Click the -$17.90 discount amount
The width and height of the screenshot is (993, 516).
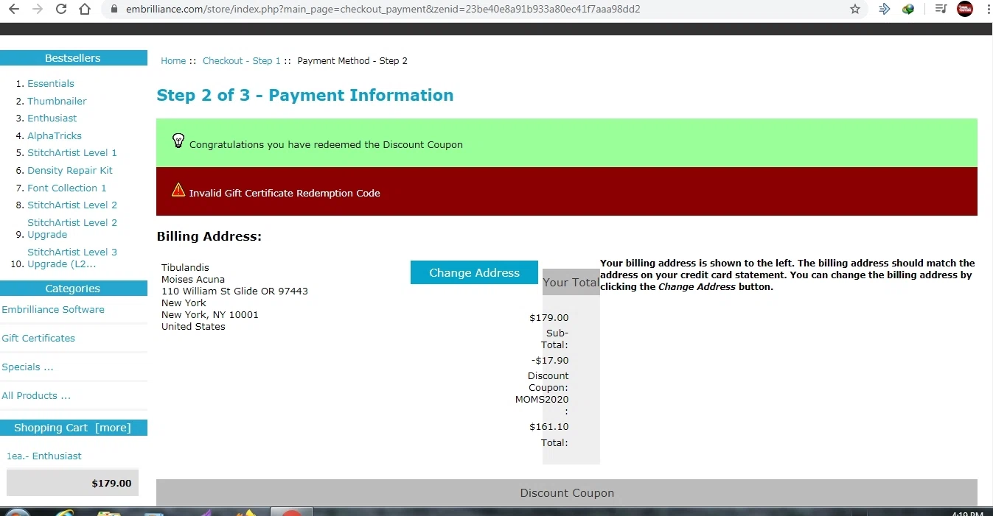[x=550, y=361]
